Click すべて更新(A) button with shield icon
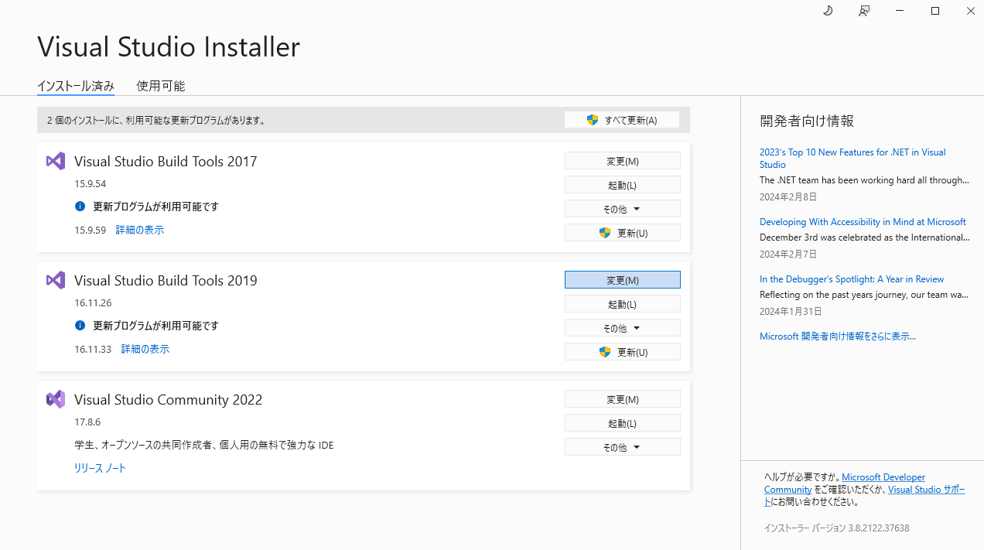The width and height of the screenshot is (984, 550). pyautogui.click(x=622, y=120)
